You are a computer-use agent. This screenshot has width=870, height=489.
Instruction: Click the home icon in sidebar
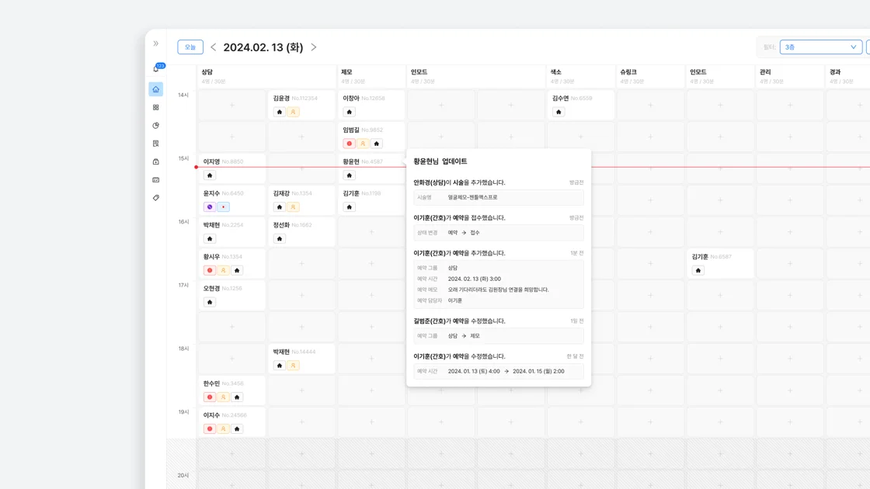pos(156,89)
